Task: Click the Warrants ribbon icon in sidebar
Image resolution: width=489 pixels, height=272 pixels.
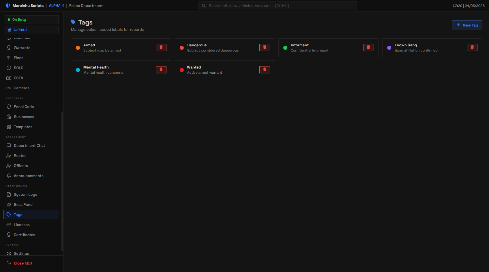Action: pos(9,48)
